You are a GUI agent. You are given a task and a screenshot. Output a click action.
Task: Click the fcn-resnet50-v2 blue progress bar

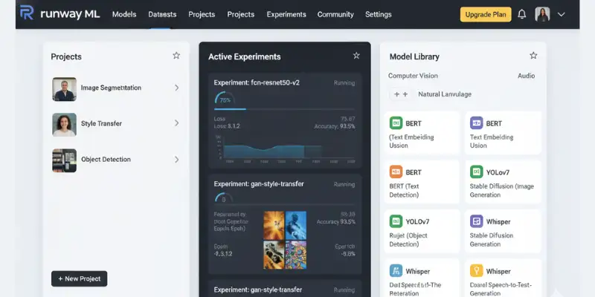coord(230,109)
